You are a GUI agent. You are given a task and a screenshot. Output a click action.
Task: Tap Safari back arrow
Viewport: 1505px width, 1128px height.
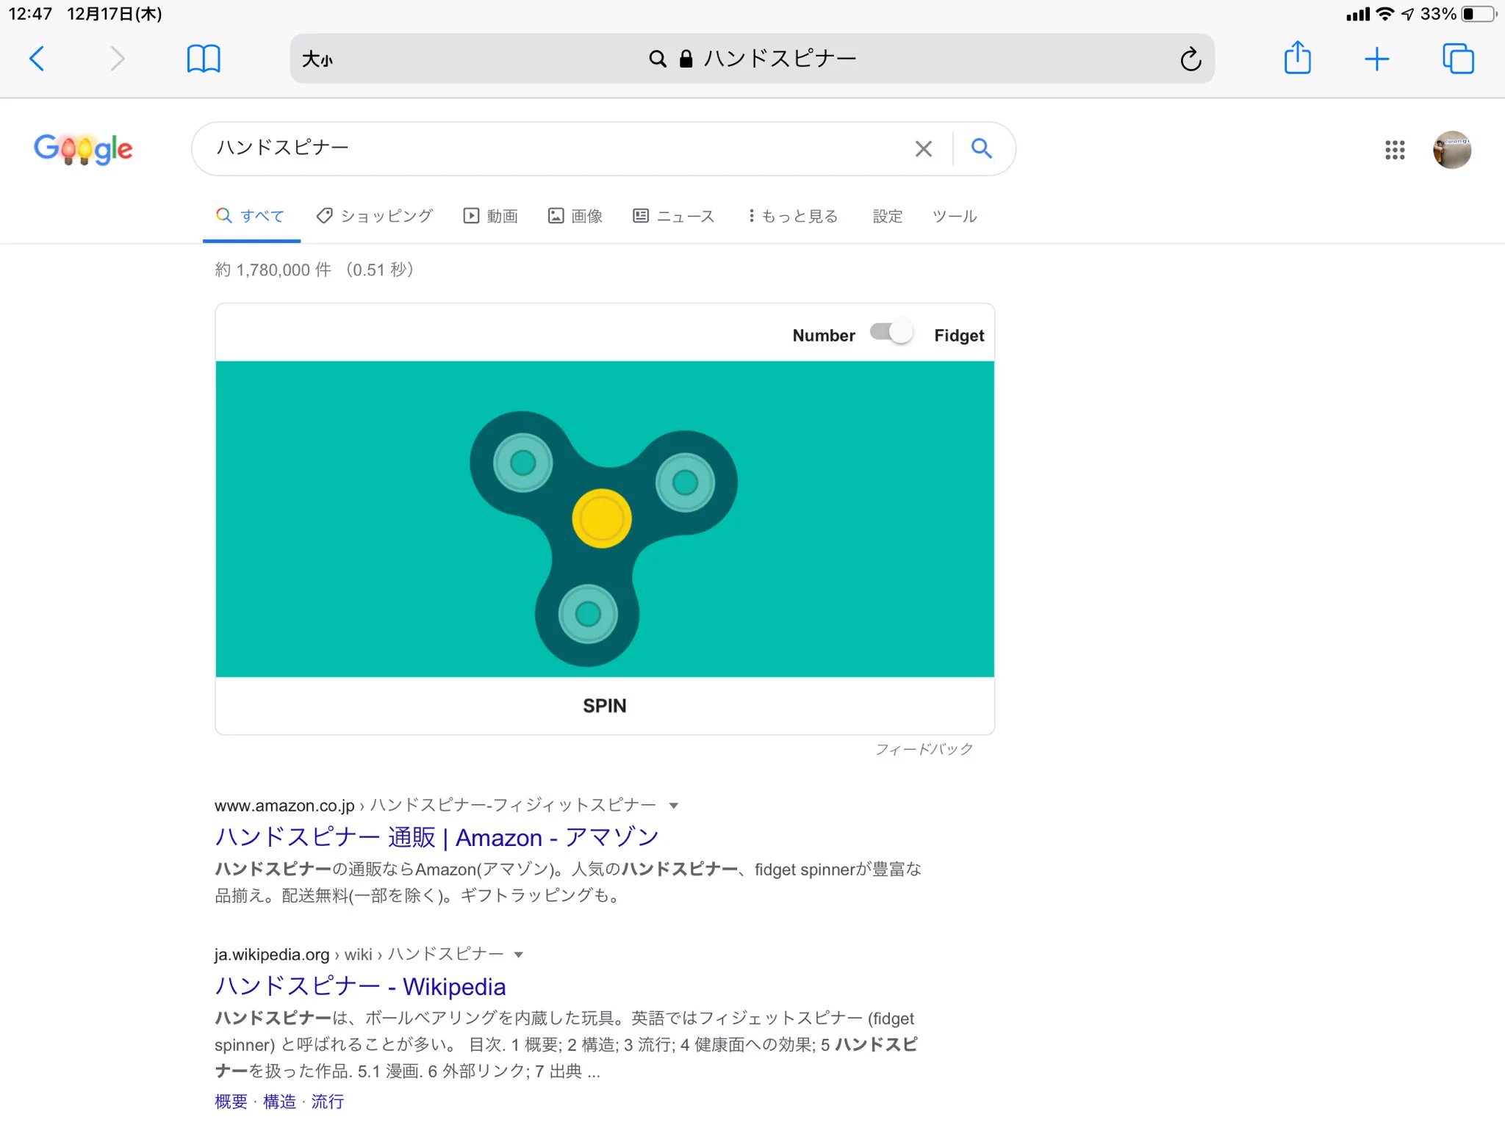37,59
